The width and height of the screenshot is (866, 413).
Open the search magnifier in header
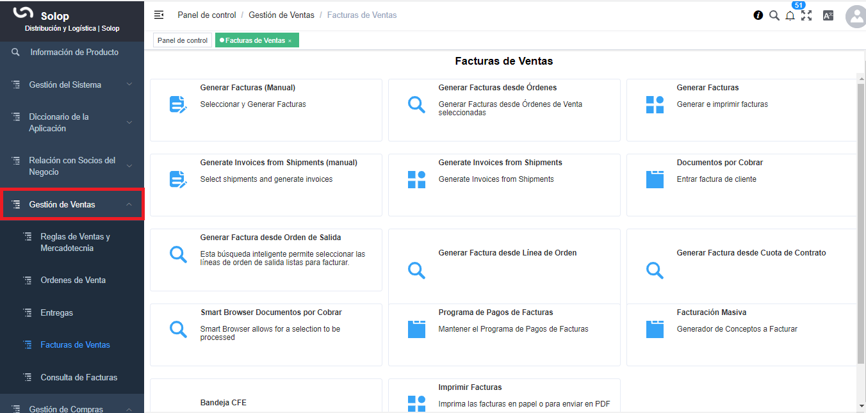click(774, 15)
